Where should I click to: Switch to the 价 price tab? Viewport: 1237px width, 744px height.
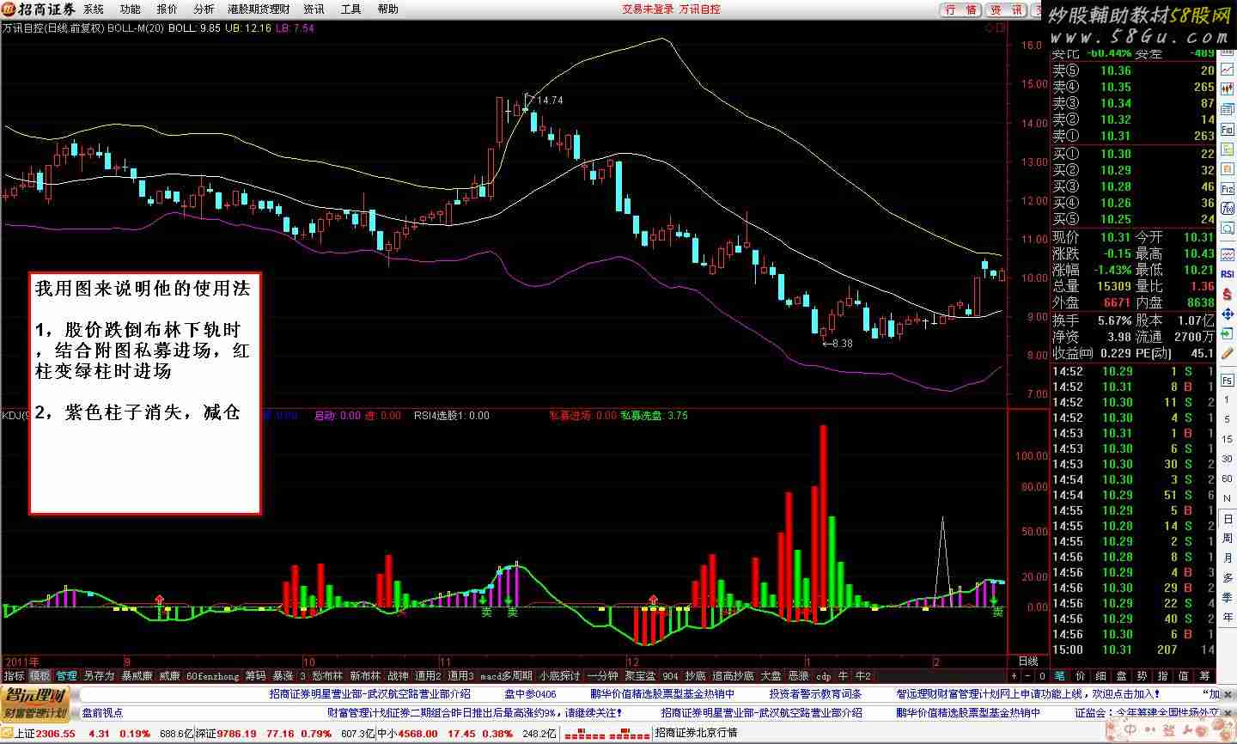(x=1081, y=676)
